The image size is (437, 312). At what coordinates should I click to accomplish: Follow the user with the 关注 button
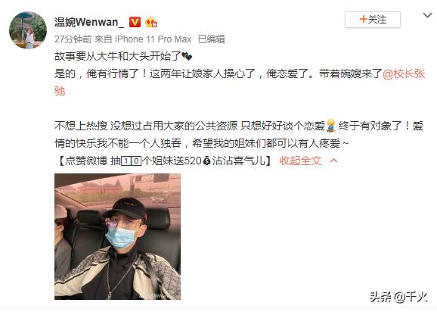coord(373,20)
